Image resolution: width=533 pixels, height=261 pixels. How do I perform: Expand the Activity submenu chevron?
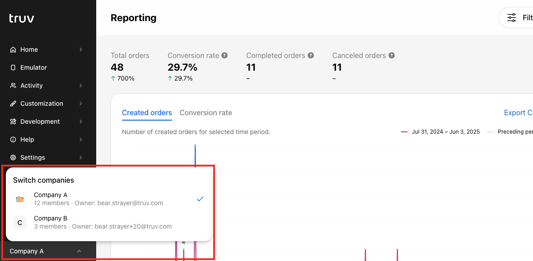point(81,85)
